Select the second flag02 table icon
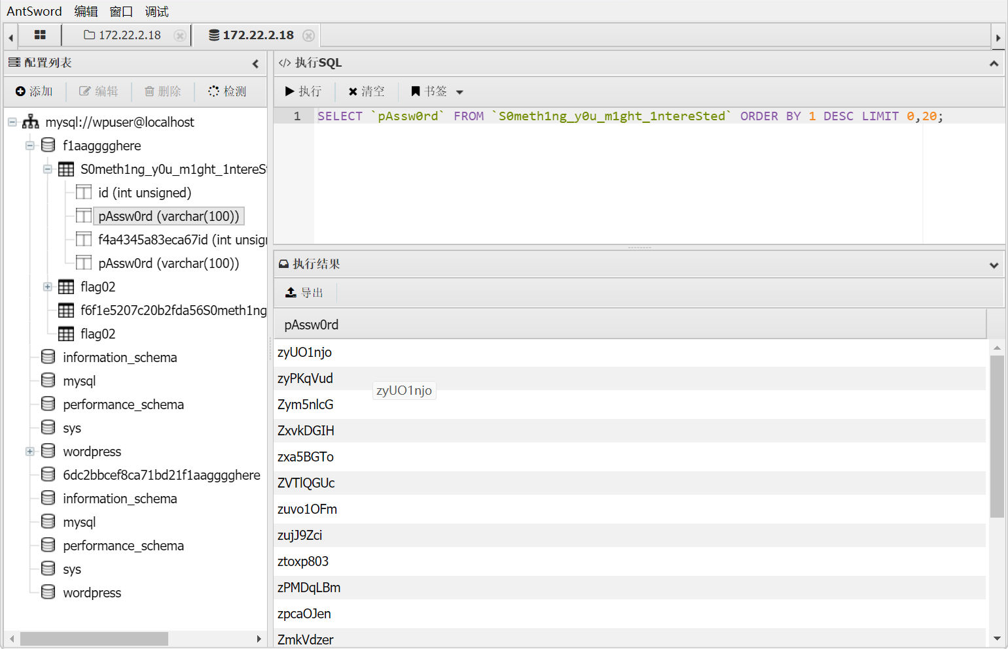Viewport: 1008px width, 649px height. (66, 334)
